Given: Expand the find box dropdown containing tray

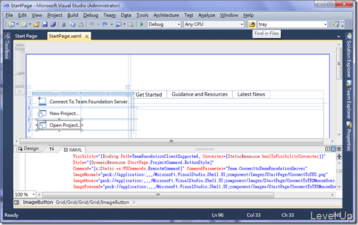Looking at the screenshot, I should 325,24.
